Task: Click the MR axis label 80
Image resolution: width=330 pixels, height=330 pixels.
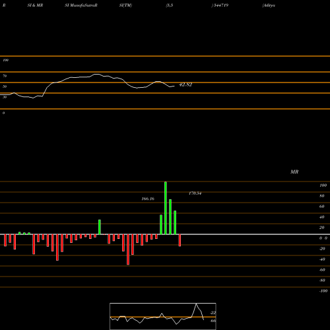Action: [x=322, y=196]
